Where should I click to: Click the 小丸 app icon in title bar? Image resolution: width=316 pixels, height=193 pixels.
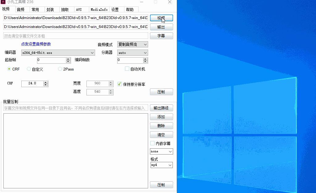[3, 2]
